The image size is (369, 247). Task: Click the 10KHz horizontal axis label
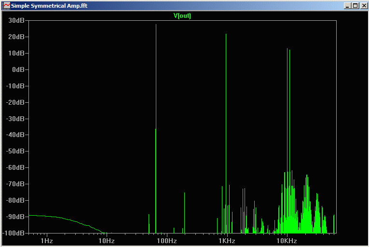tap(287, 241)
